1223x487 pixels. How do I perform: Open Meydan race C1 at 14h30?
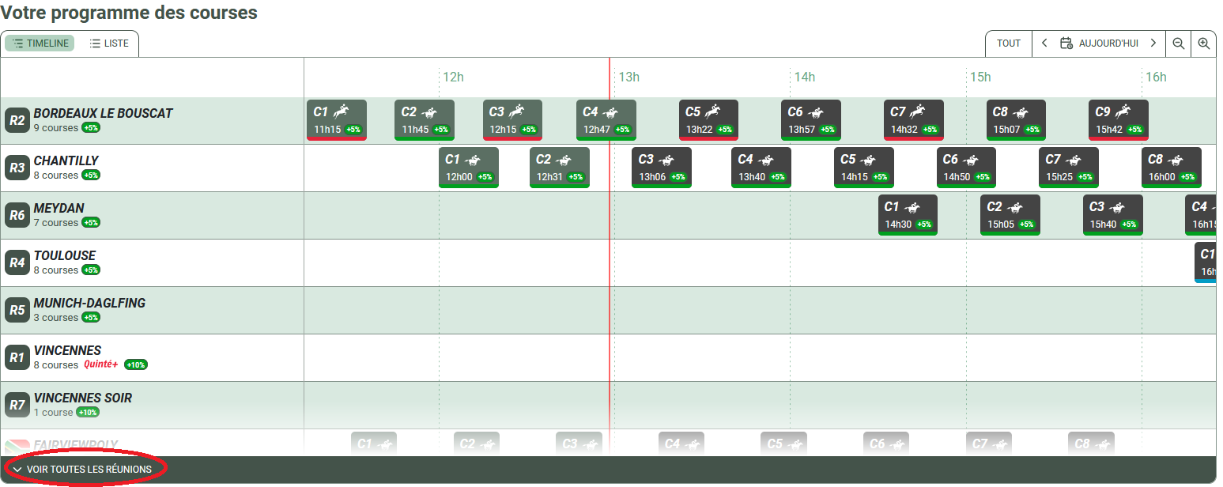(x=908, y=214)
